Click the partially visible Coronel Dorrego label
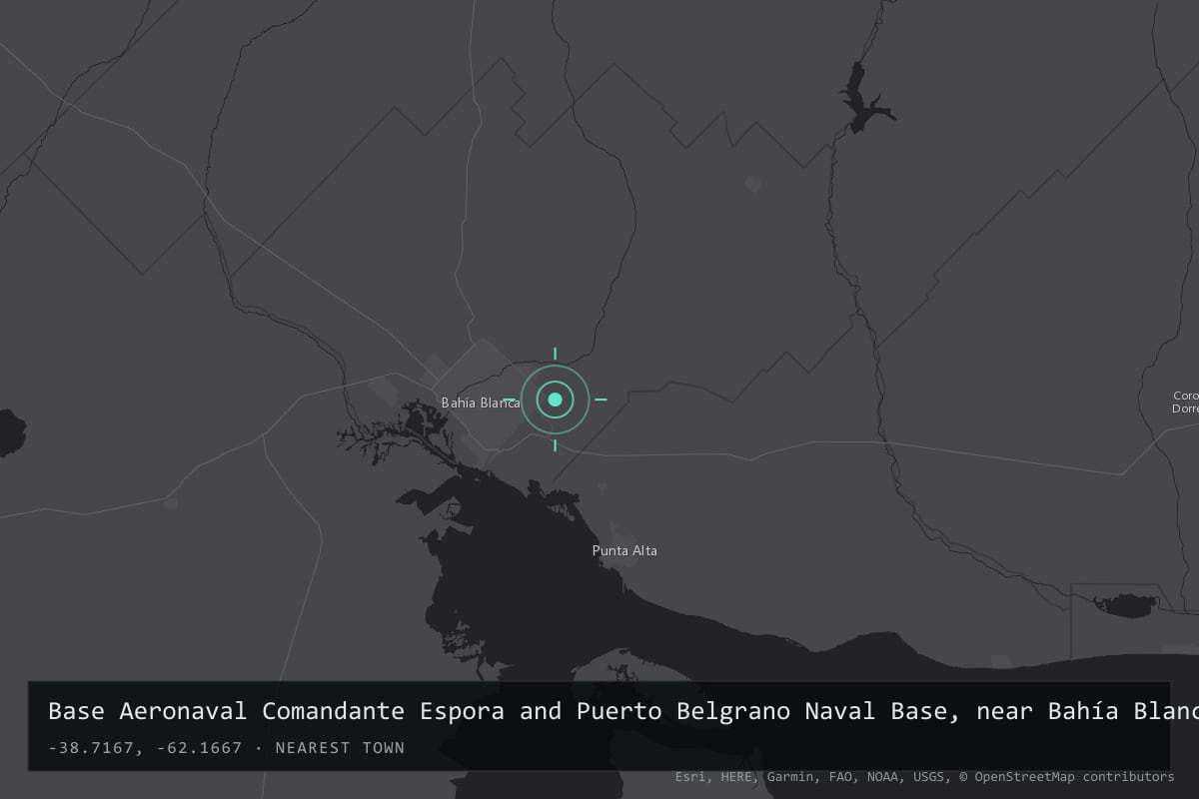Viewport: 1199px width, 799px height. tap(1186, 401)
